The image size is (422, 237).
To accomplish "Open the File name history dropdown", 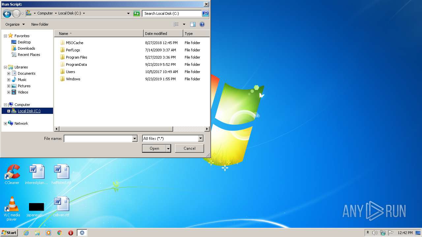I will (x=135, y=139).
